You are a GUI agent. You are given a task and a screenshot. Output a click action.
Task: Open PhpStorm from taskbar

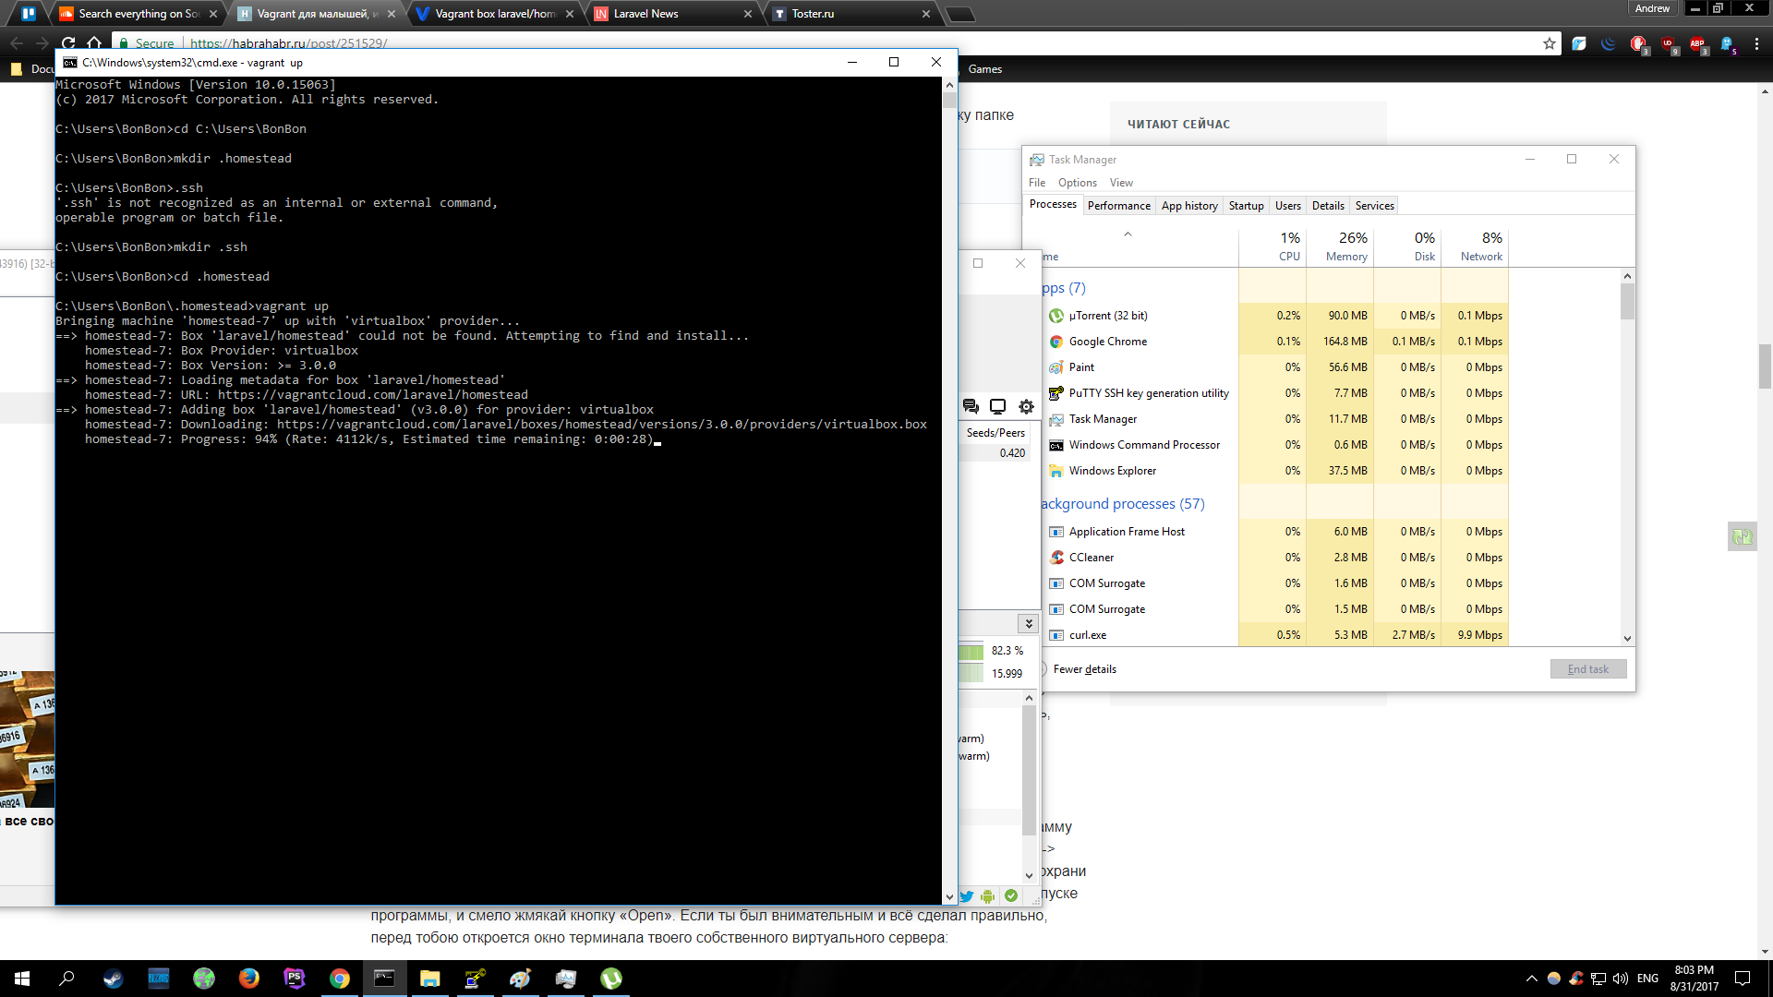(294, 979)
